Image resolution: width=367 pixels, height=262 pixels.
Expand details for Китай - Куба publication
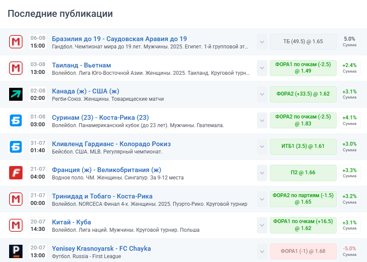(262, 225)
